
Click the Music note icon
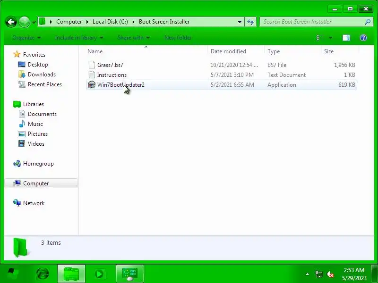[22, 124]
